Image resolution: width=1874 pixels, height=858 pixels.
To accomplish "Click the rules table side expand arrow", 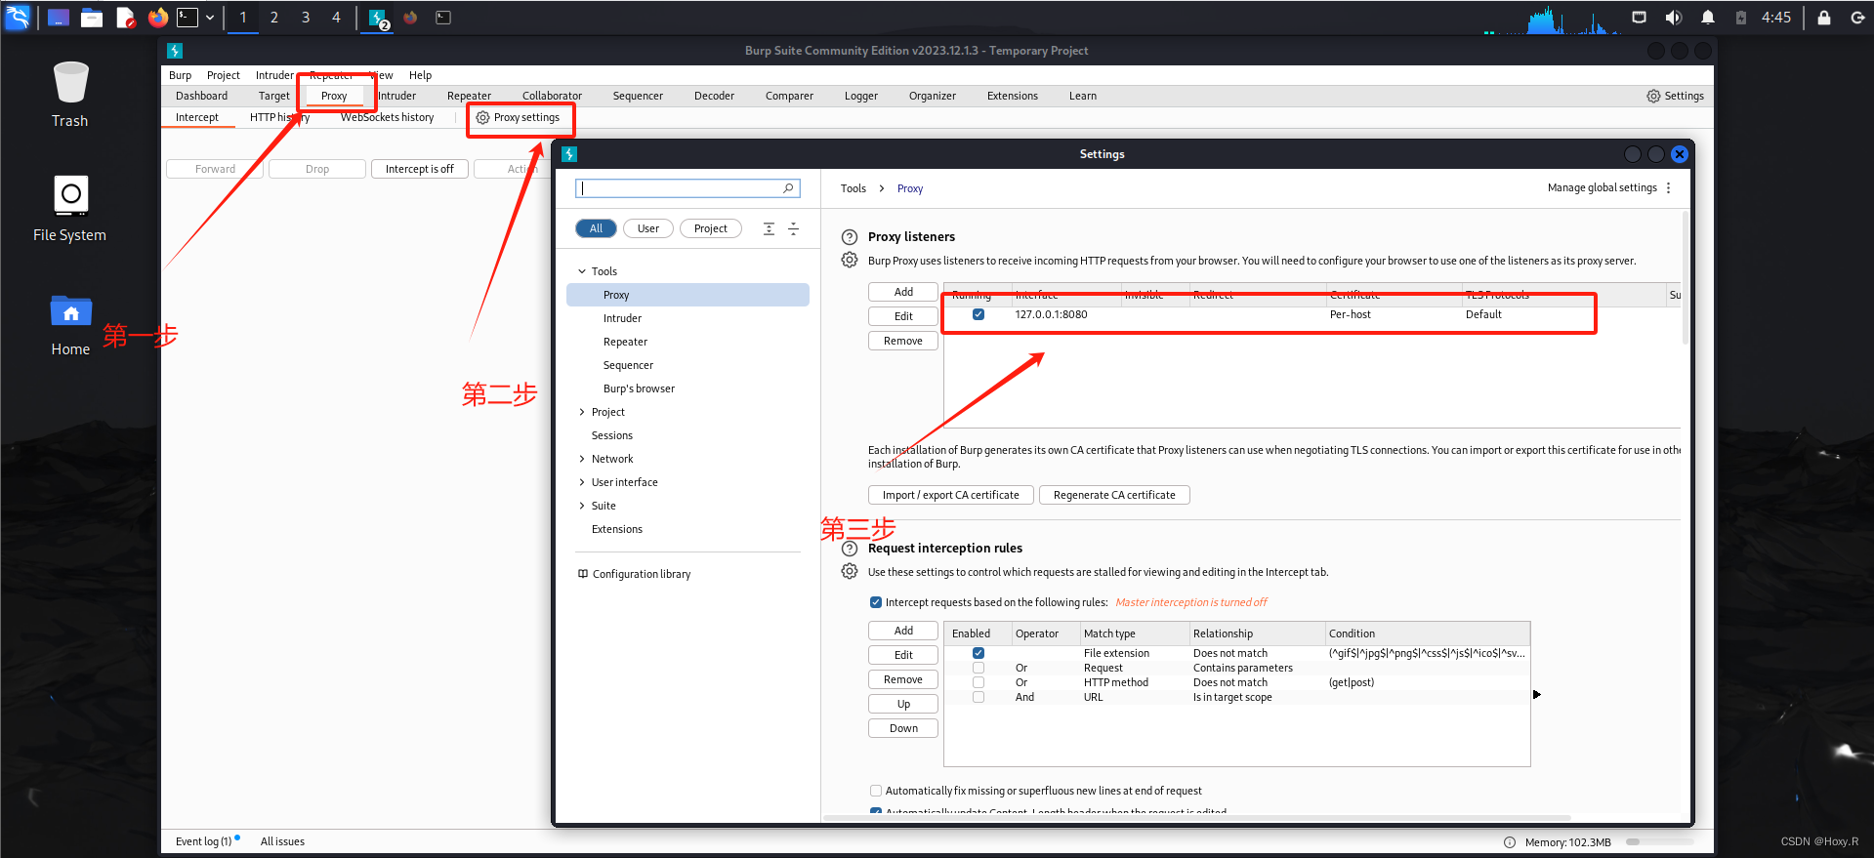I will pyautogui.click(x=1537, y=695).
